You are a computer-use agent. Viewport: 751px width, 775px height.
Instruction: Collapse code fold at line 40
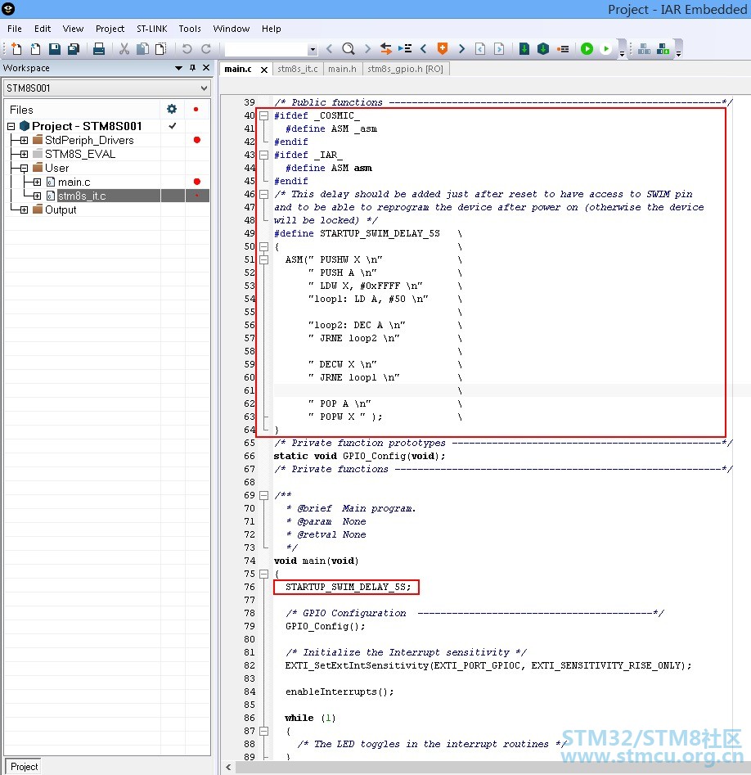(264, 115)
